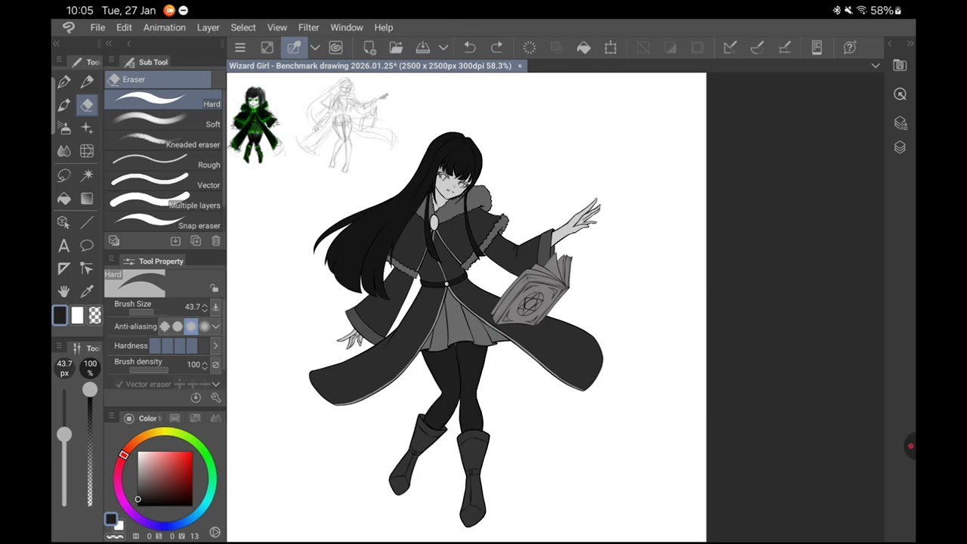Choose the Soft eraser sub tool
Viewport: 967px width, 544px height.
pos(164,121)
